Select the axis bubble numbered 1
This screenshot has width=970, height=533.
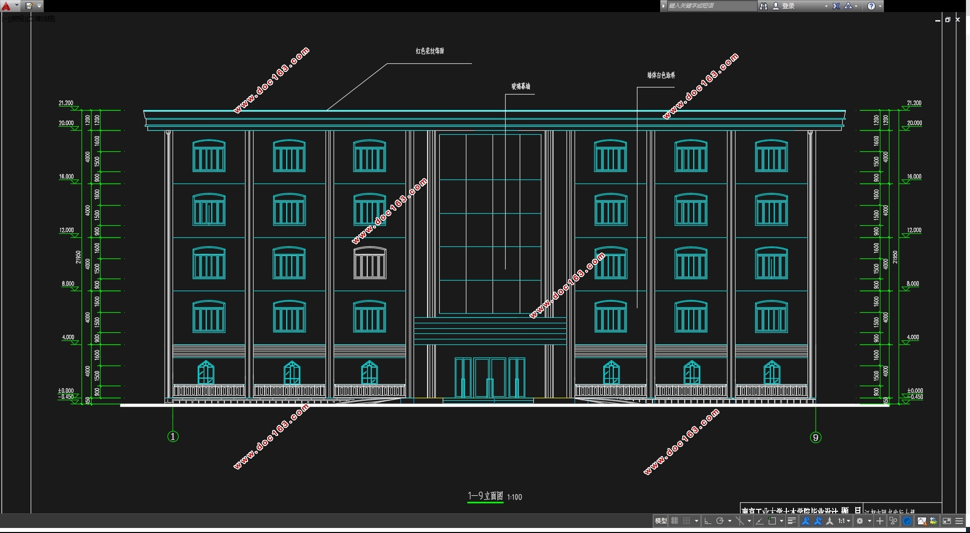(x=173, y=436)
